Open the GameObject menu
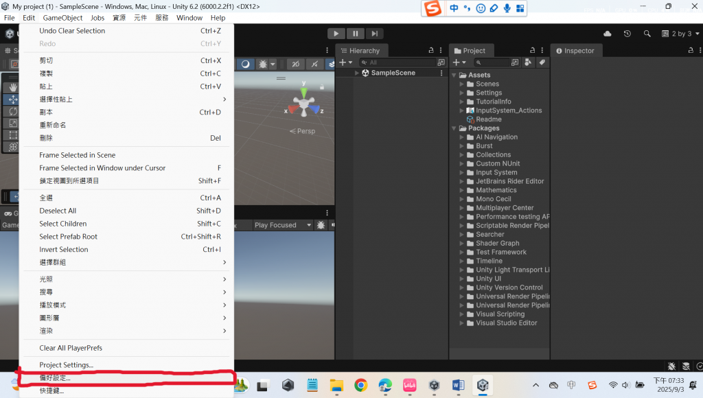The height and width of the screenshot is (398, 703). (x=62, y=17)
